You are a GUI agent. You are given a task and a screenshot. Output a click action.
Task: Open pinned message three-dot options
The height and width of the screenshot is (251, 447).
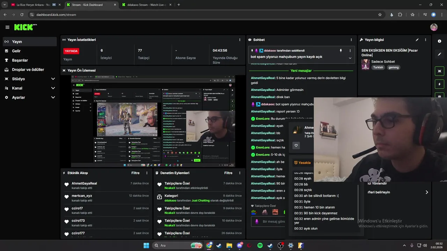(x=350, y=51)
